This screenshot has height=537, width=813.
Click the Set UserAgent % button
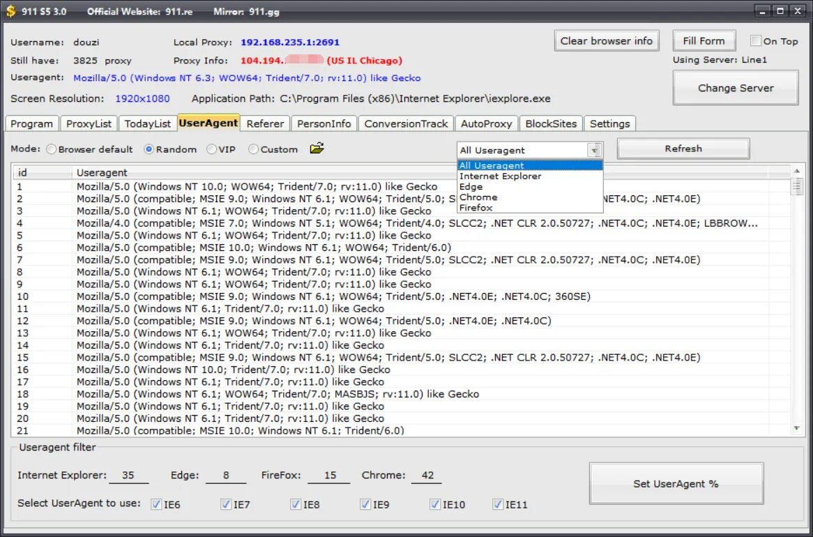[x=676, y=483]
